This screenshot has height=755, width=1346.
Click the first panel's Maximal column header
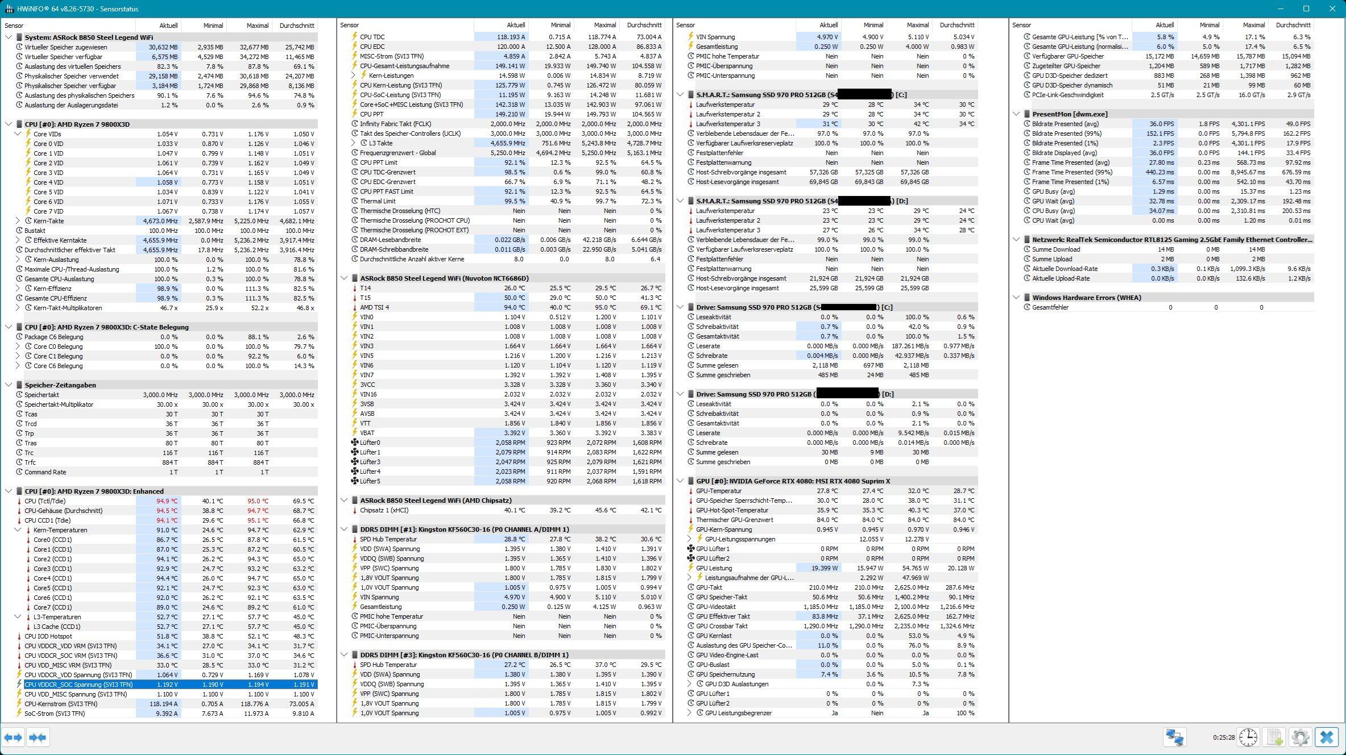coord(257,26)
